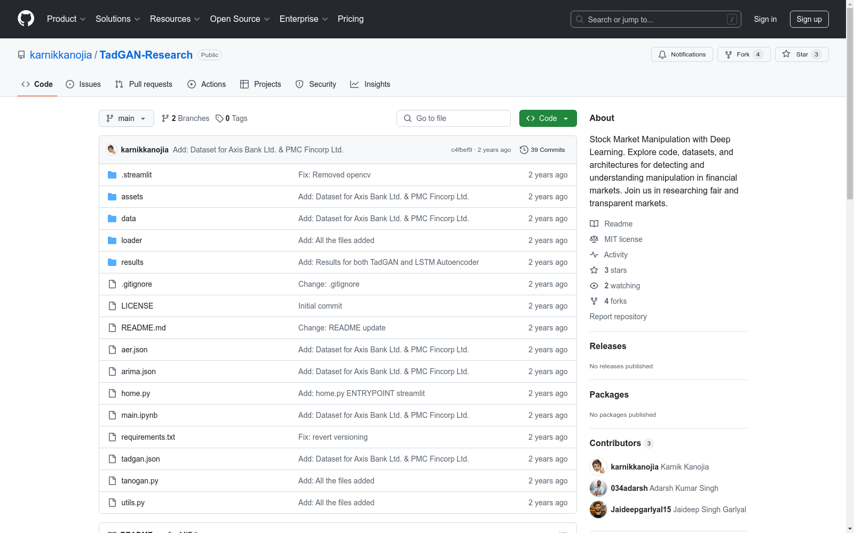Screen dimensions: 854x533
Task: Open requirements.txt file
Action: (x=148, y=437)
